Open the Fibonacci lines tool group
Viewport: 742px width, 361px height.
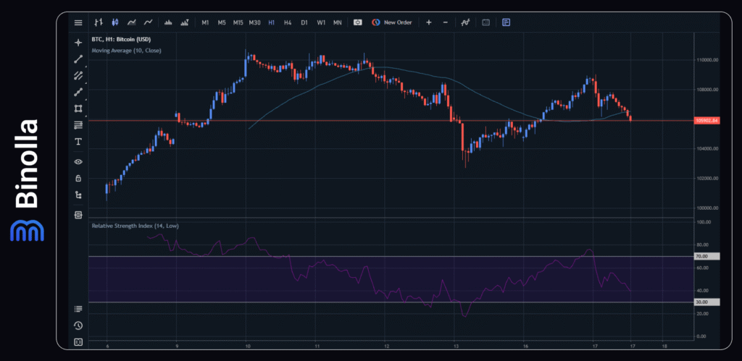point(78,125)
